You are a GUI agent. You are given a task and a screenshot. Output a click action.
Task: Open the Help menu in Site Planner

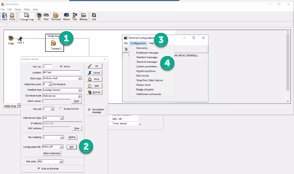coord(35,9)
